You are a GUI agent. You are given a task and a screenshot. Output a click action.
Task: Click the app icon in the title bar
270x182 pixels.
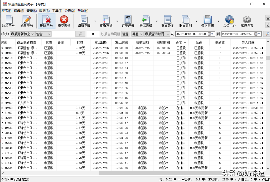(x=5, y=4)
